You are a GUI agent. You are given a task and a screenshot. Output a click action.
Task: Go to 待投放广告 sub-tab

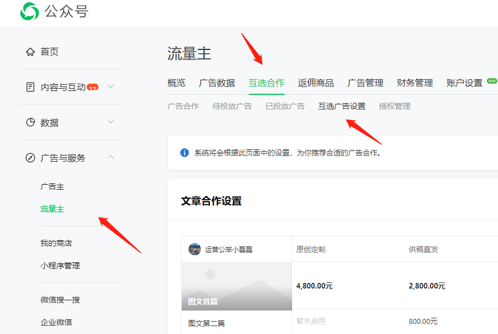[232, 106]
